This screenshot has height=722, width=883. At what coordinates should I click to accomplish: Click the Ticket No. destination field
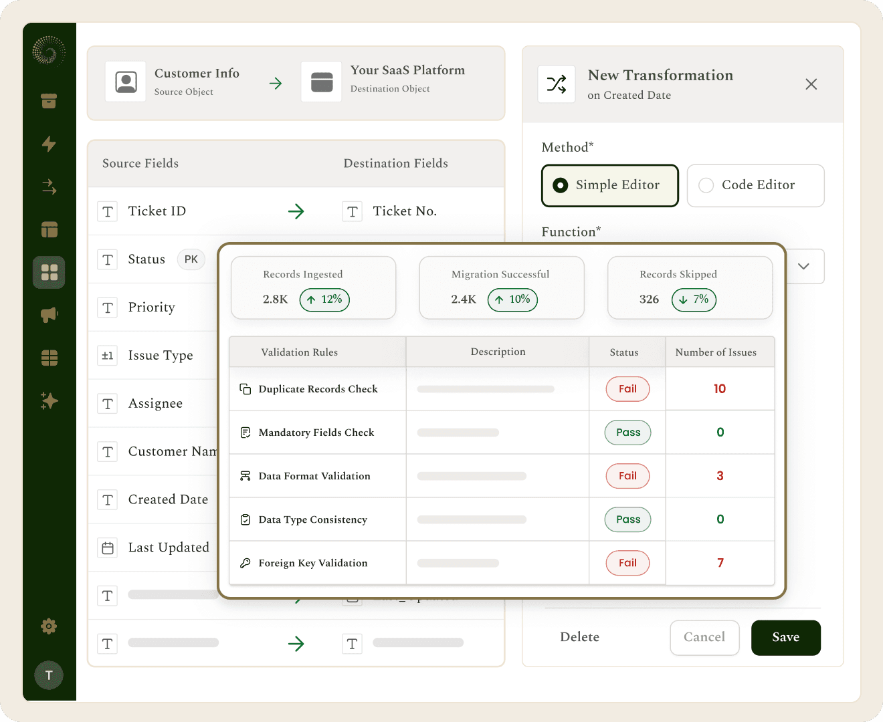(405, 211)
